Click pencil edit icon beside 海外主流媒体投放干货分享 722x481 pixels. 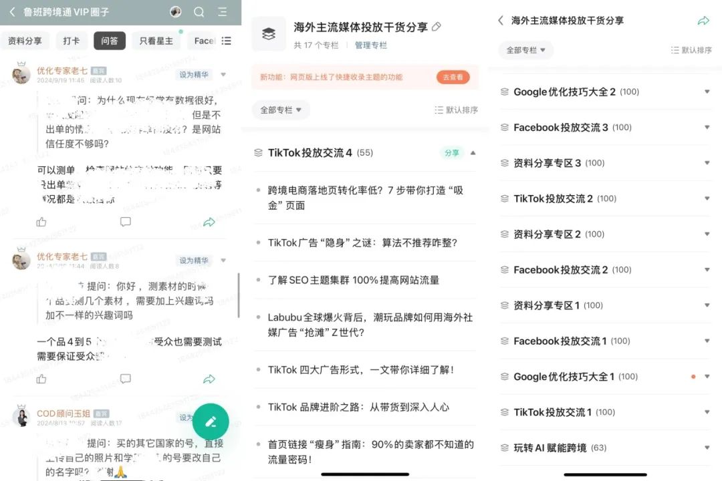(x=437, y=27)
